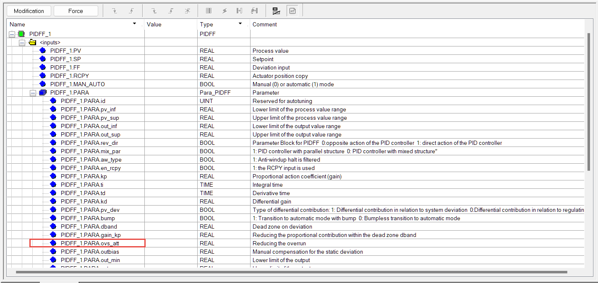Click the lightning bolt toolbar icon

tap(224, 11)
